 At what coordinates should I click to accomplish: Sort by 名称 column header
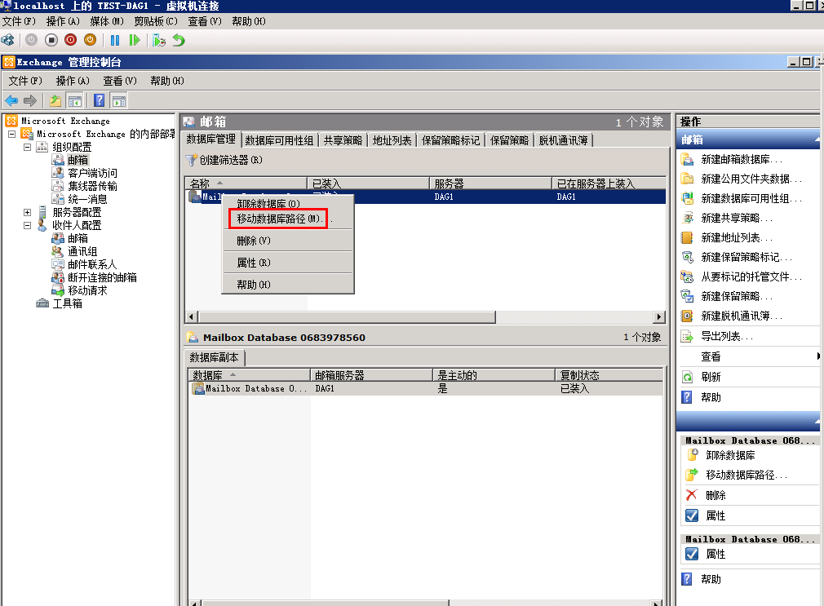point(246,184)
